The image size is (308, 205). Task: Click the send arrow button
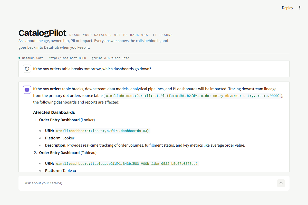click(x=281, y=183)
